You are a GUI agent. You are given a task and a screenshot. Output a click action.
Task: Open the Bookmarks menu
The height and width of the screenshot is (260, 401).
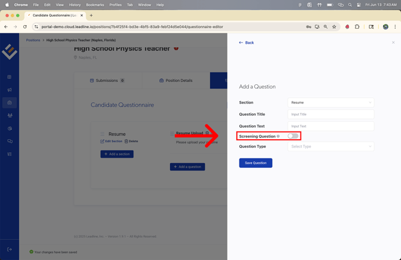(95, 5)
